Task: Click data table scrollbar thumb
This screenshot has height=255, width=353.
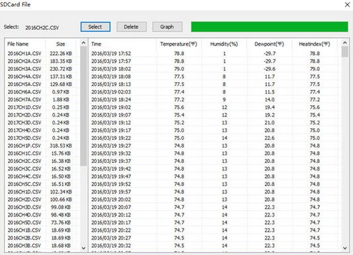Action: [x=344, y=52]
